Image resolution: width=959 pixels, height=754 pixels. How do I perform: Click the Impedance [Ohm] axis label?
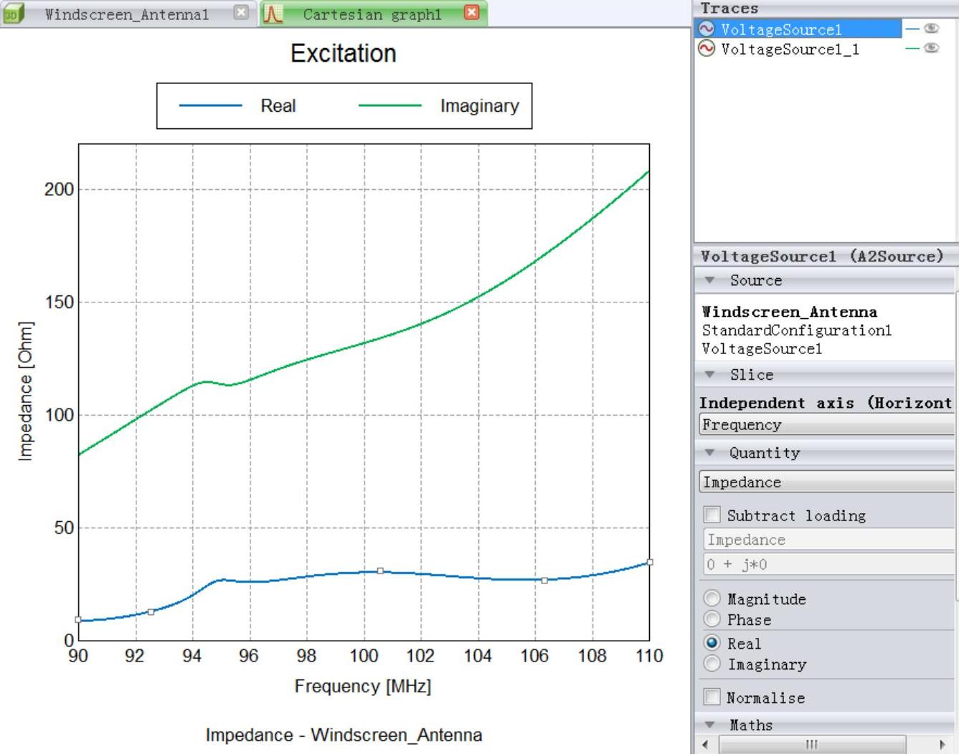click(x=26, y=391)
